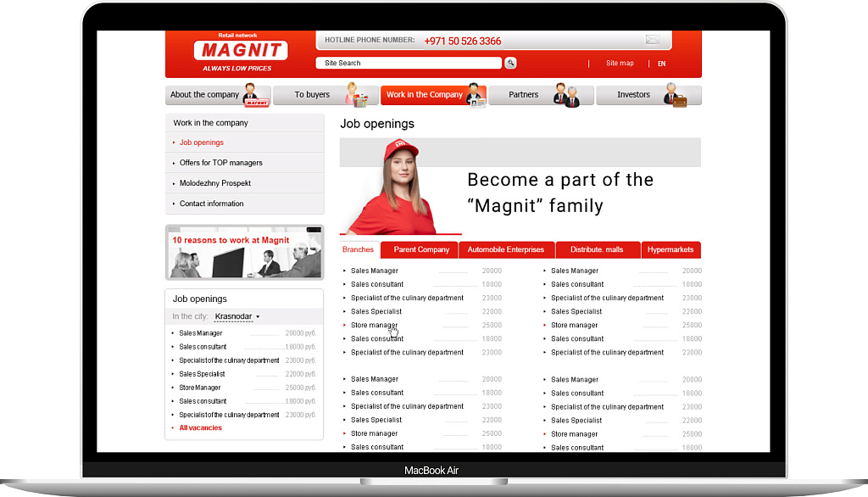Click the All vacancies link

coord(200,427)
